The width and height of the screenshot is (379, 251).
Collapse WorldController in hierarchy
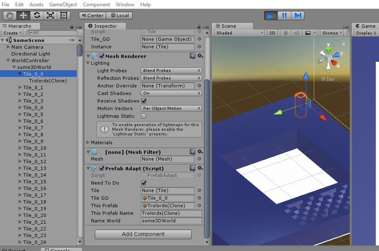[8, 61]
